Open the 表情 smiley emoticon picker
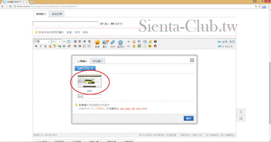Screen dimensions: 271x142 [97, 43]
